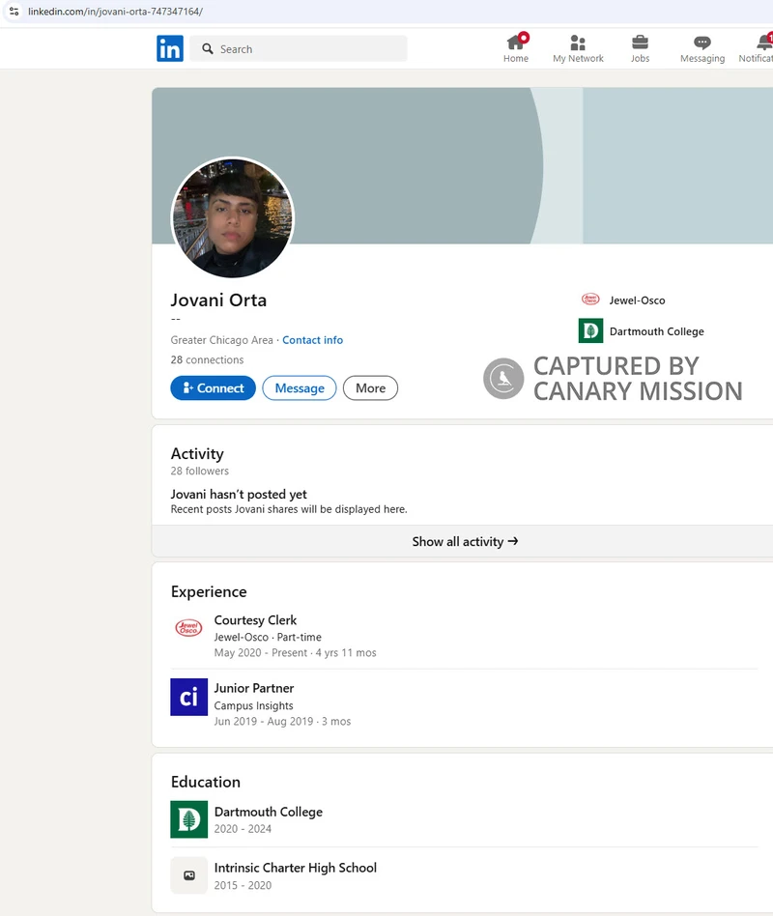Open My Network from top navigation
This screenshot has width=773, height=916.
(578, 43)
